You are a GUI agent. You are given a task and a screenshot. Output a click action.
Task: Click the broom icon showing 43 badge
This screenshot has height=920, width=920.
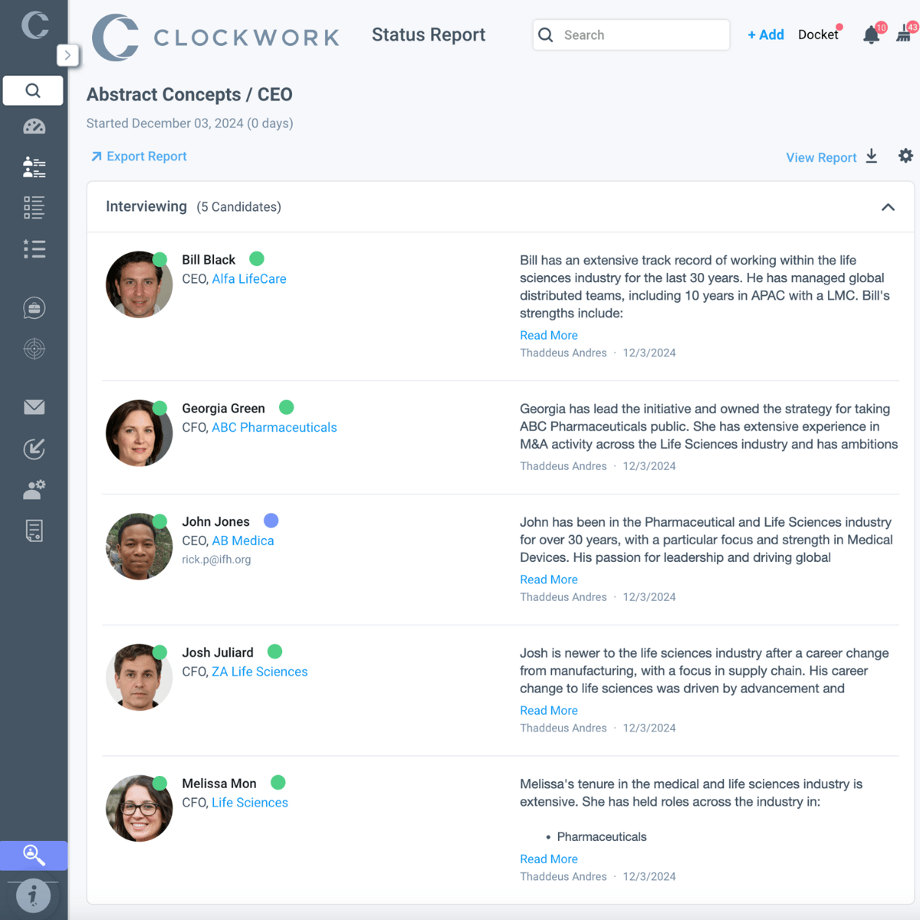click(x=905, y=34)
